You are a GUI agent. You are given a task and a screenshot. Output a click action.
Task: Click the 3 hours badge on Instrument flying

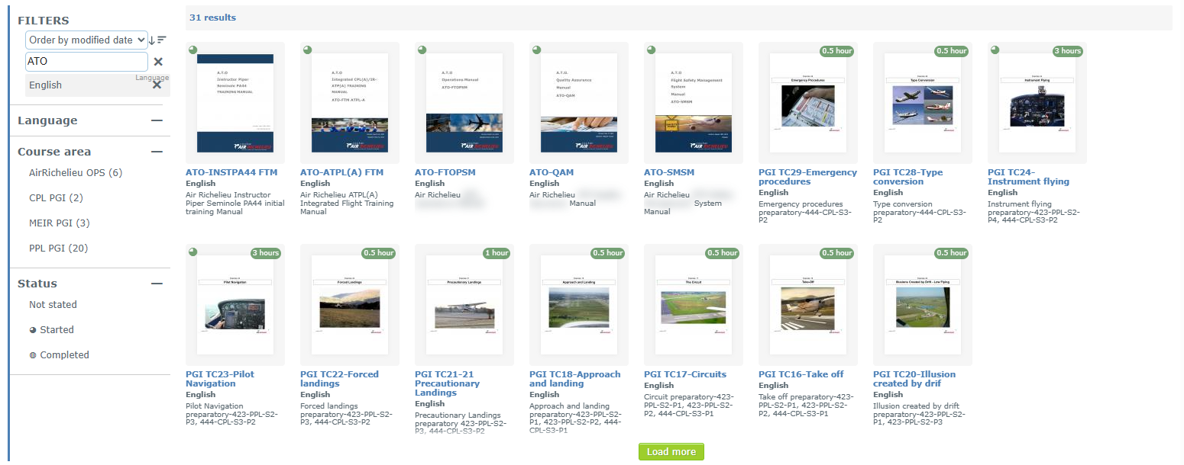(x=1067, y=51)
